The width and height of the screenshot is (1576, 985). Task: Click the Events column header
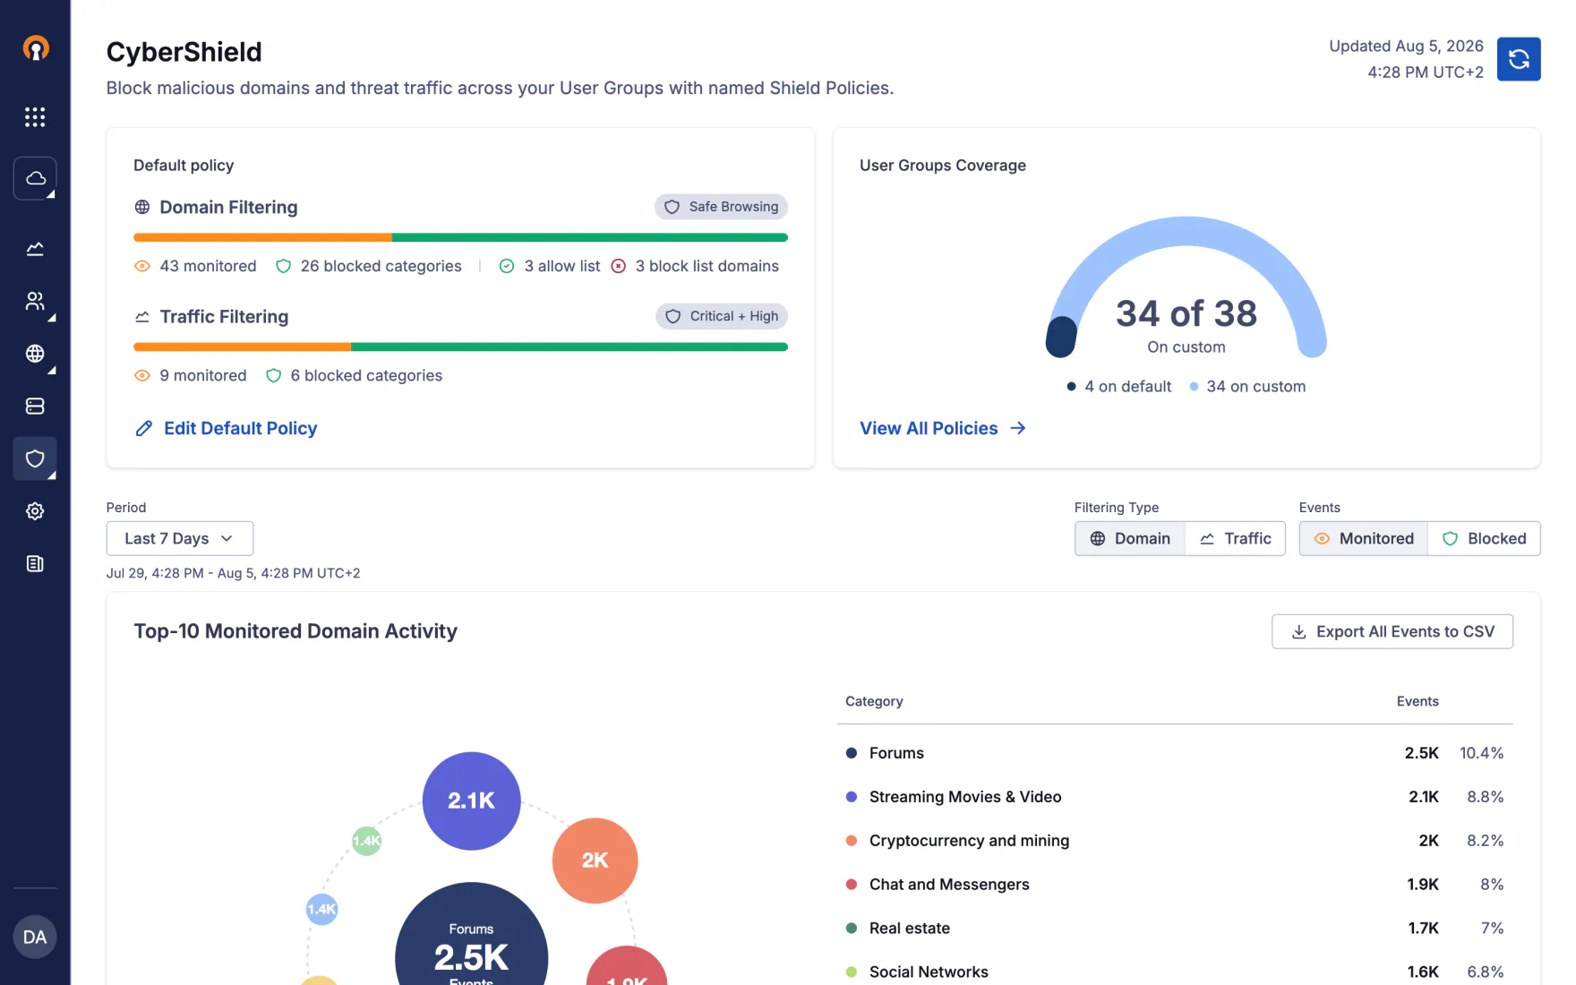click(1418, 701)
